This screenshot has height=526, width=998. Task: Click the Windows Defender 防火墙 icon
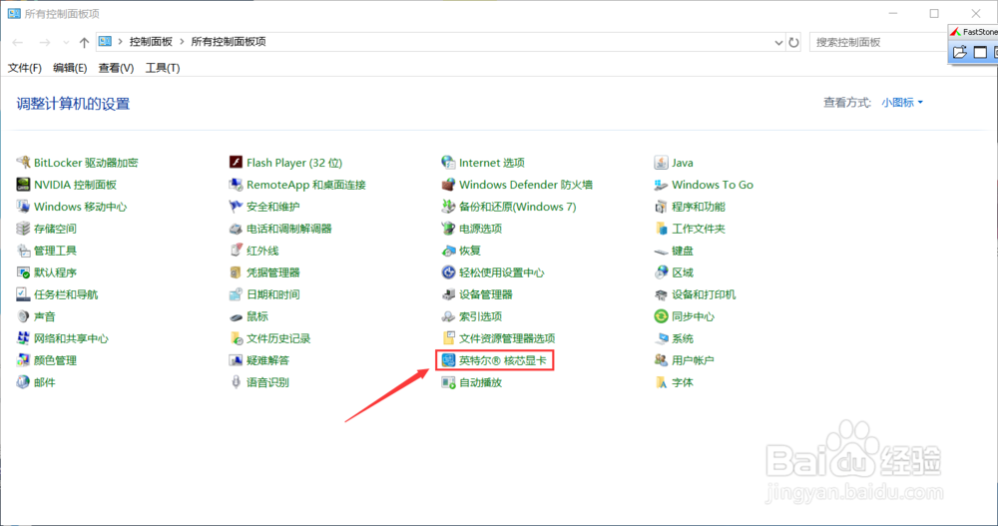pyautogui.click(x=449, y=185)
